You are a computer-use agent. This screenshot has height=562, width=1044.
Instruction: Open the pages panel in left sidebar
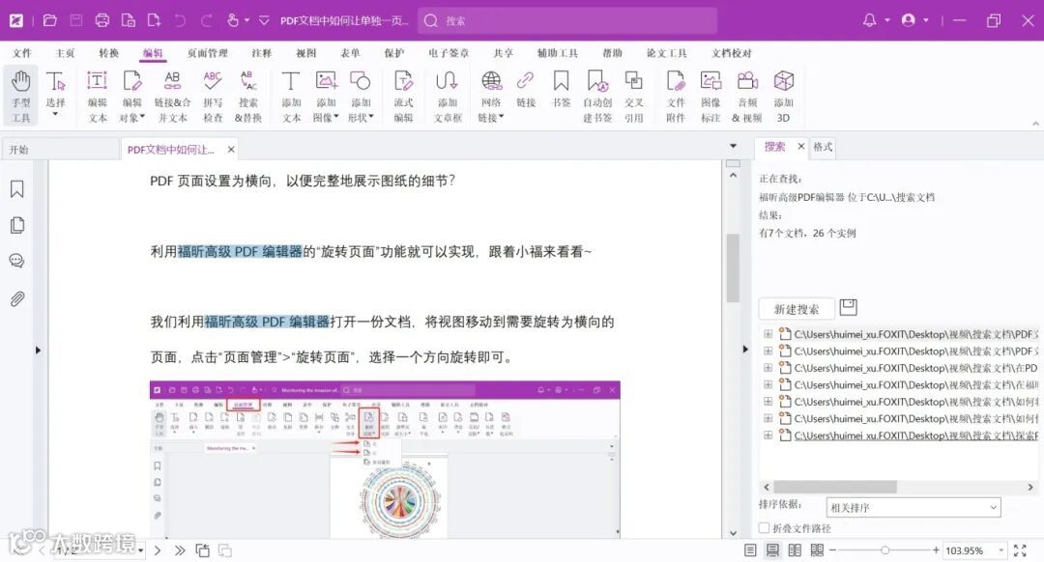pyautogui.click(x=17, y=225)
